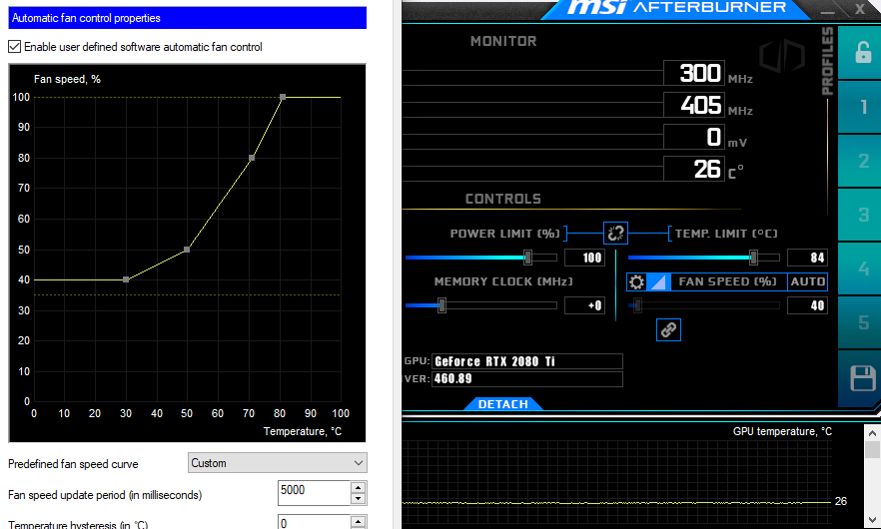The height and width of the screenshot is (529, 881).
Task: Select fan curve point at 70°C, 80%
Action: [x=252, y=158]
